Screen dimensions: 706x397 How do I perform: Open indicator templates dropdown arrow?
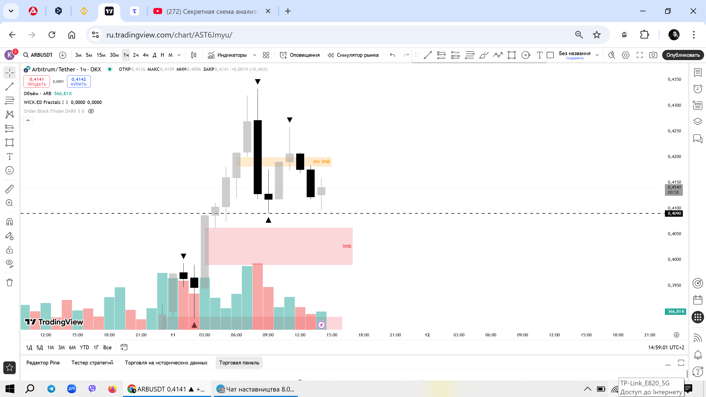255,55
